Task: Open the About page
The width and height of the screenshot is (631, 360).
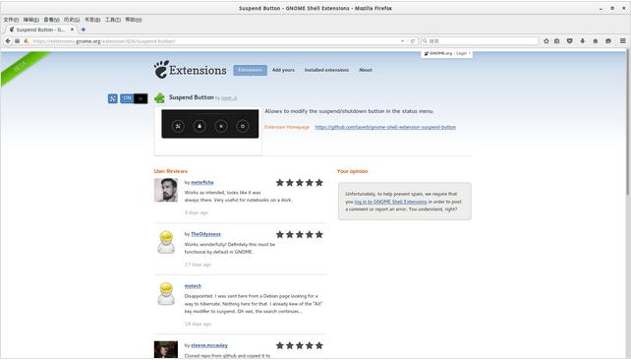Action: click(x=366, y=70)
